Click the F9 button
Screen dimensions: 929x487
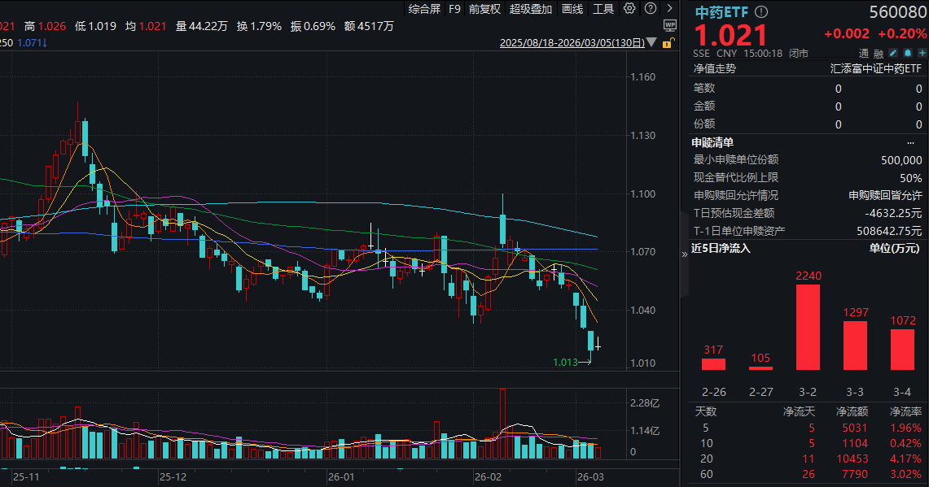[x=454, y=8]
